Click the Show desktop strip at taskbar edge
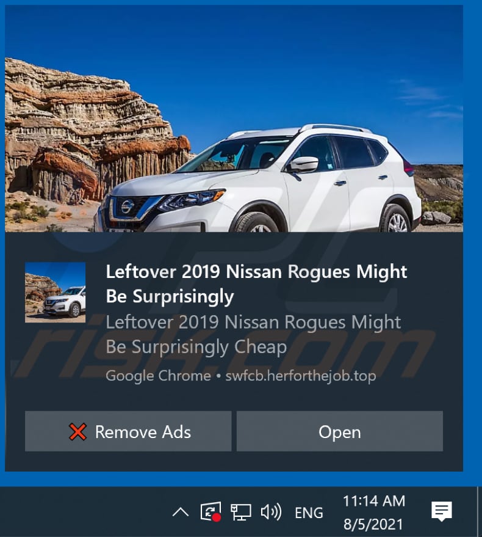 point(480,512)
